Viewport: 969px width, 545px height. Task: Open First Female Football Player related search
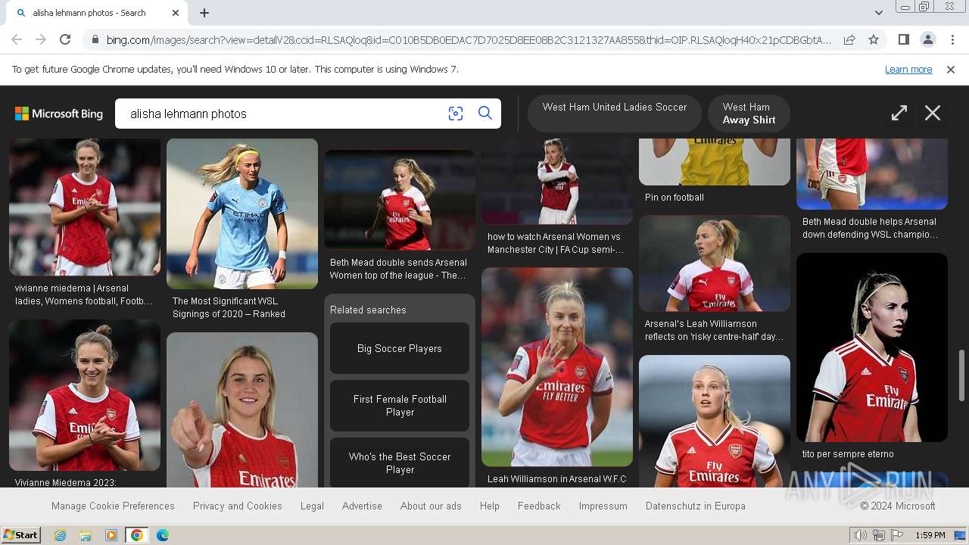(400, 406)
